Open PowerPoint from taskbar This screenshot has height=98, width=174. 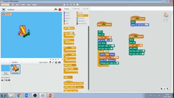[51, 96]
